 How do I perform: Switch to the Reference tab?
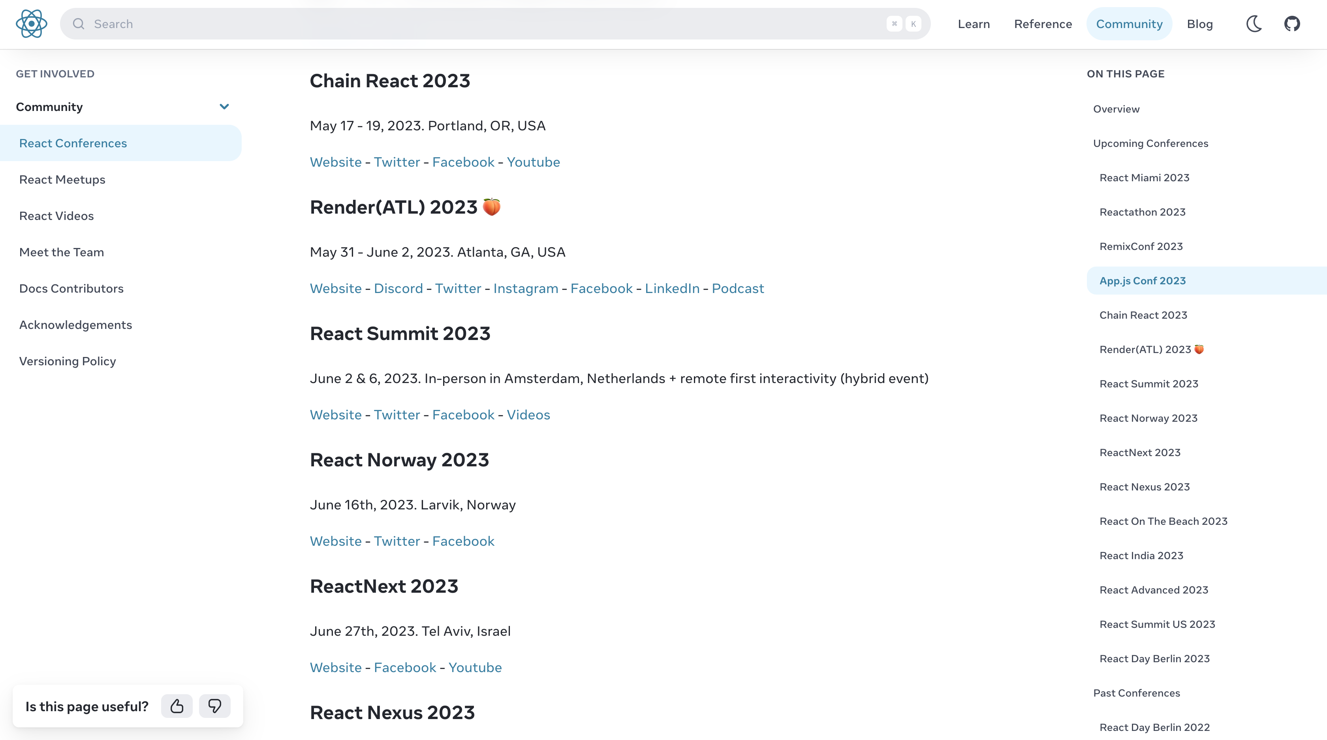point(1043,24)
